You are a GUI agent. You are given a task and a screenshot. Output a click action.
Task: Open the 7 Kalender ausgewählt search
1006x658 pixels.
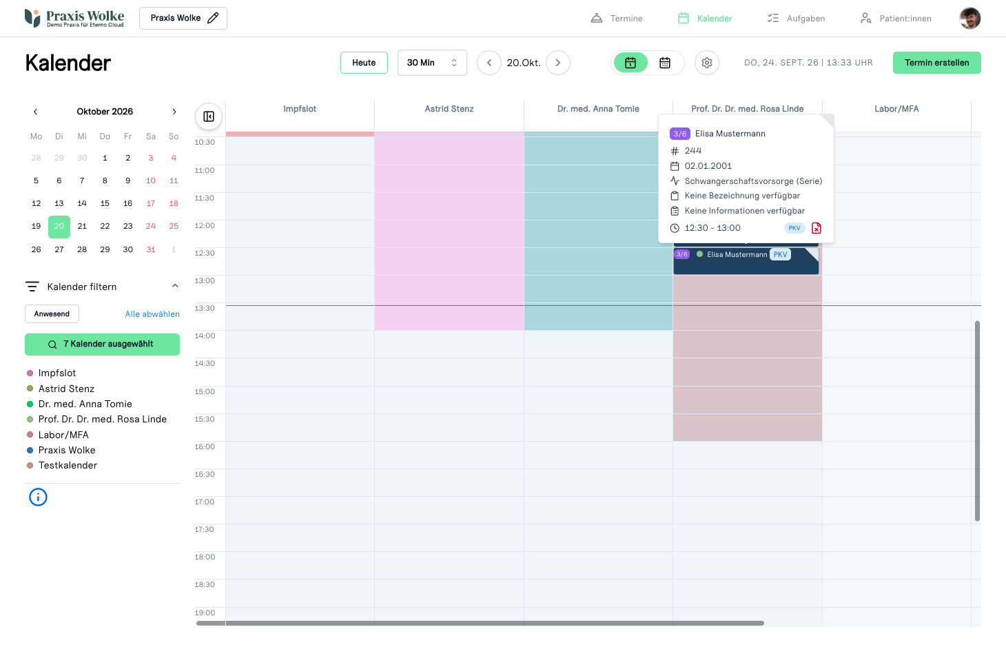102,345
